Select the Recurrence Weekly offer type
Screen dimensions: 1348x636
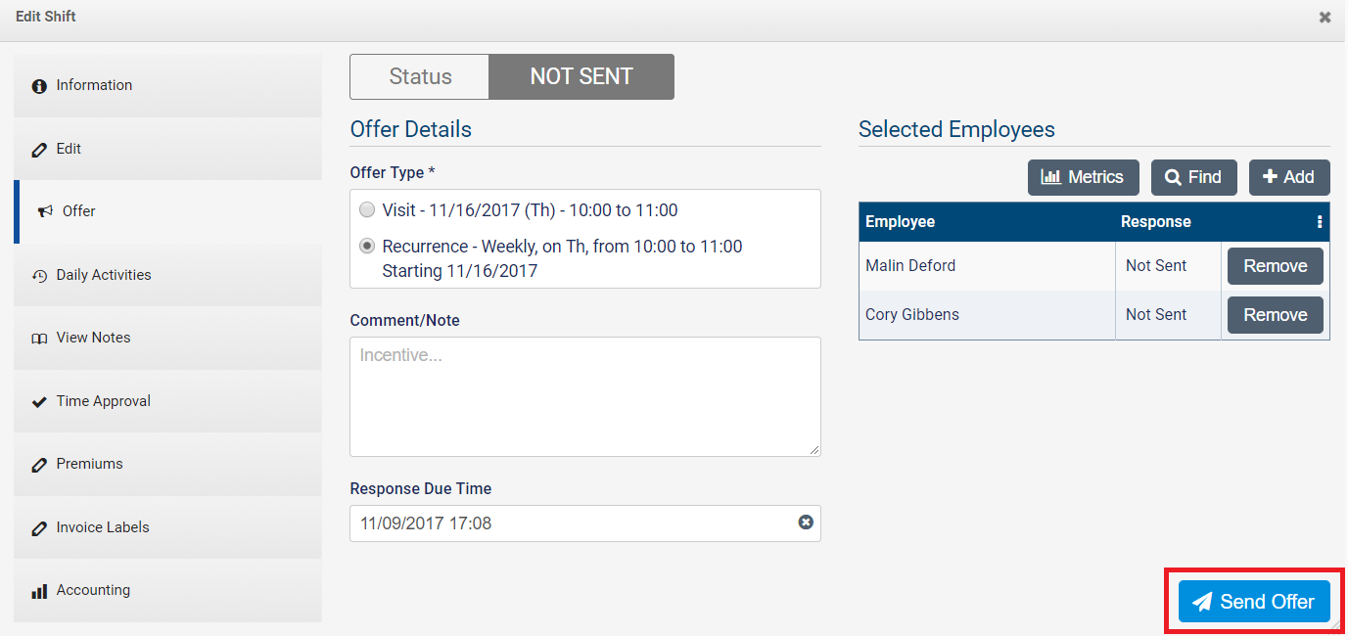click(x=367, y=247)
